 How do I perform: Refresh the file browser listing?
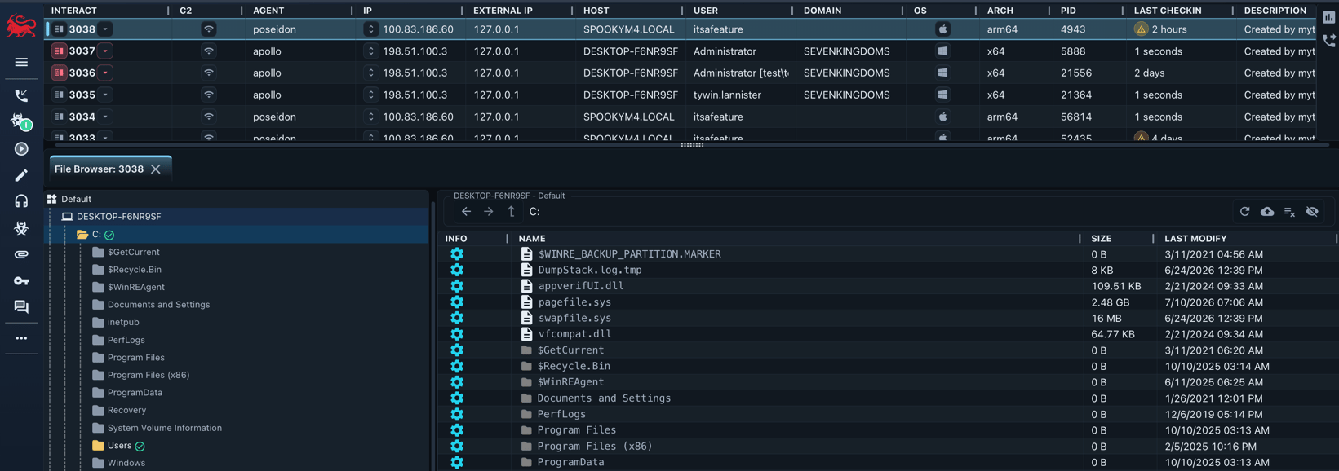coord(1244,212)
